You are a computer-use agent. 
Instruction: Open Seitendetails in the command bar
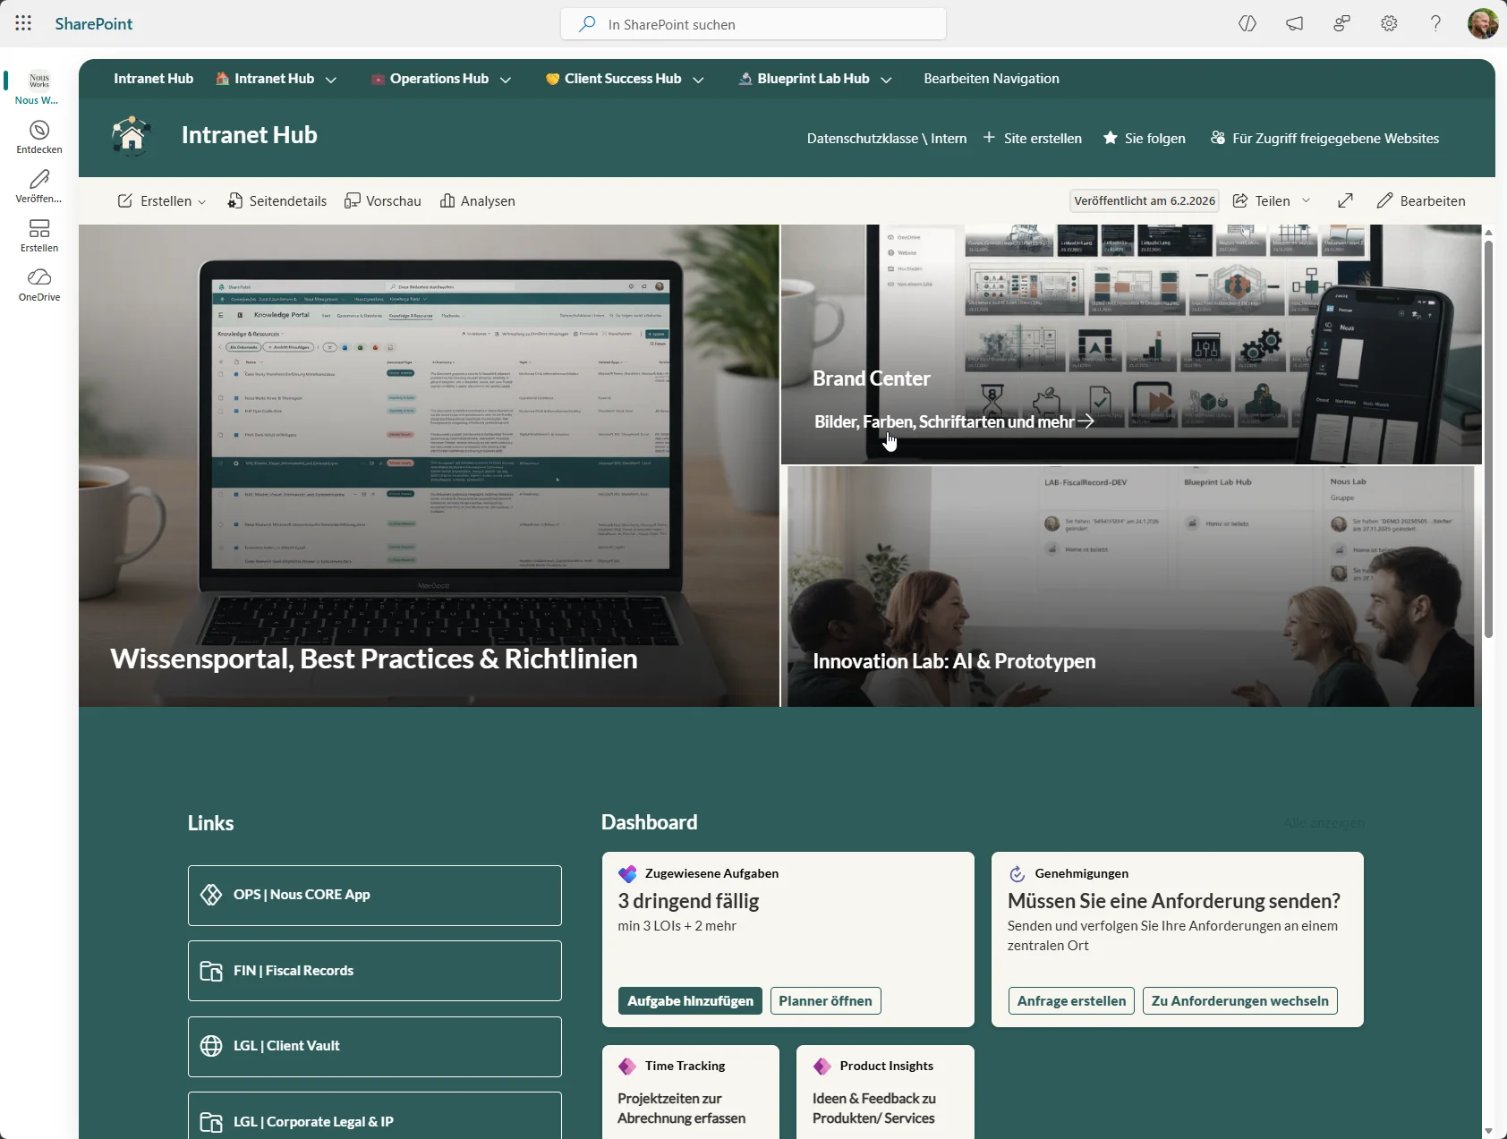[x=277, y=200]
